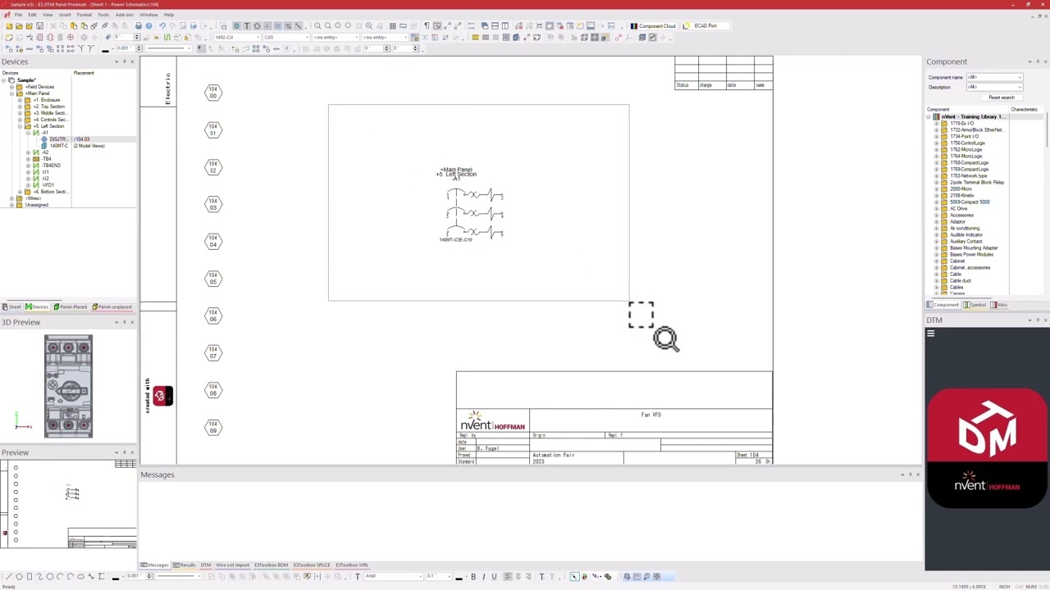
Task: Select the 140MT-C item in tree
Action: point(58,146)
